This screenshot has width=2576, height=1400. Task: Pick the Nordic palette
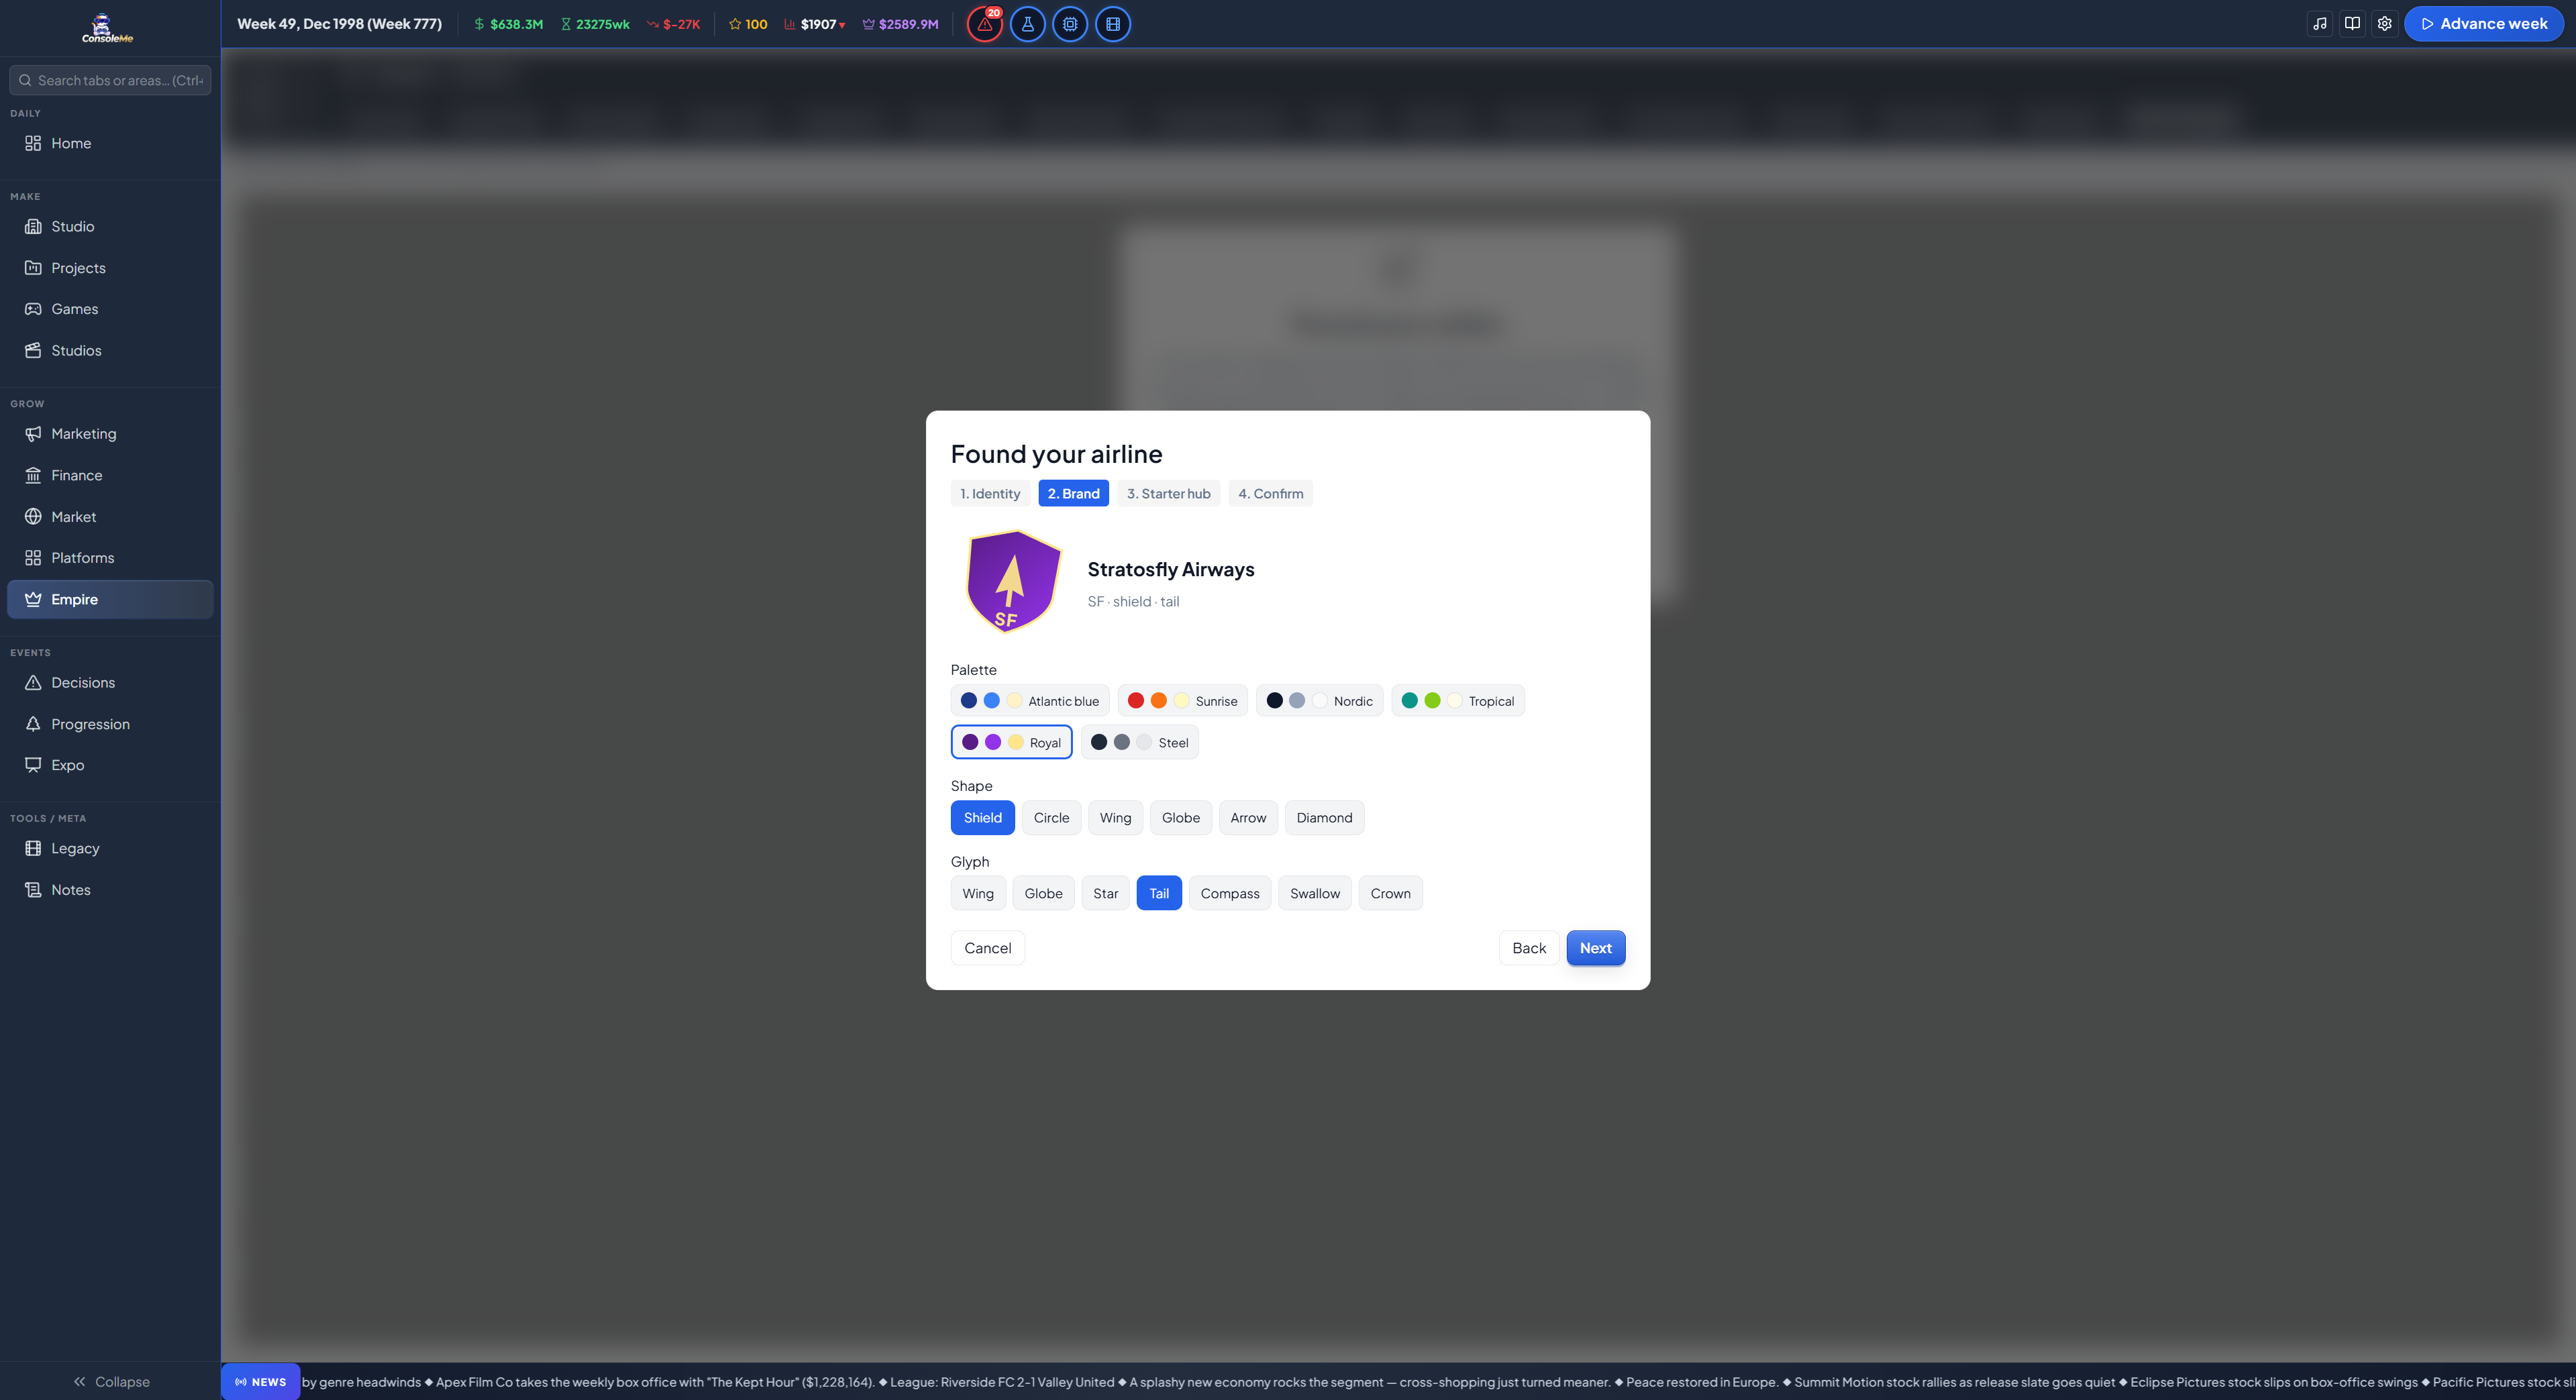[x=1319, y=701]
